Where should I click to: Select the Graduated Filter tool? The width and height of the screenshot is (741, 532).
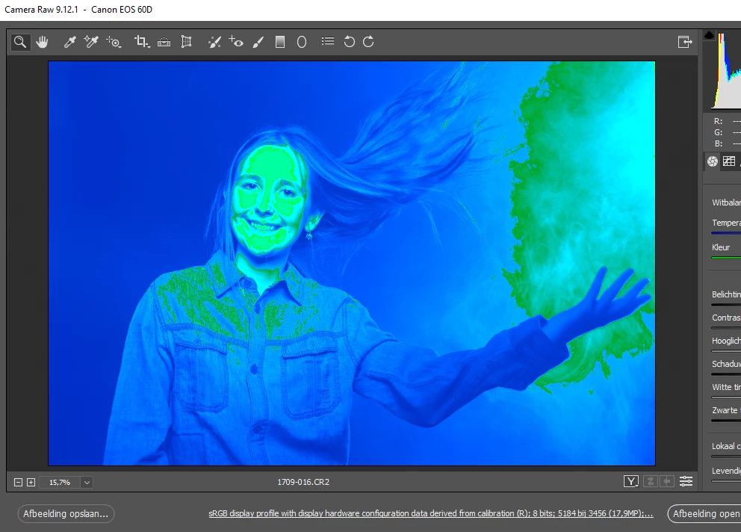click(x=280, y=42)
